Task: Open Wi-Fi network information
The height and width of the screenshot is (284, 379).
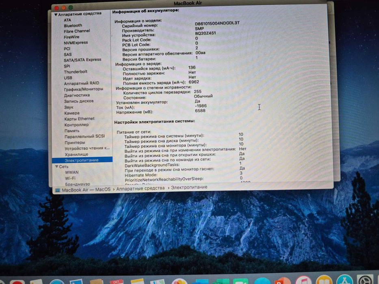Action: (70, 178)
